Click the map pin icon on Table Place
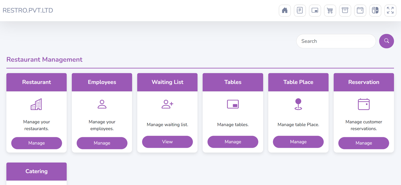This screenshot has width=401, height=185. click(x=298, y=104)
